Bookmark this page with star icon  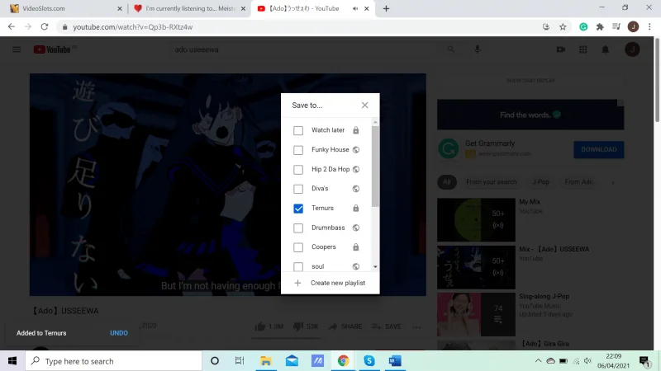coord(563,27)
